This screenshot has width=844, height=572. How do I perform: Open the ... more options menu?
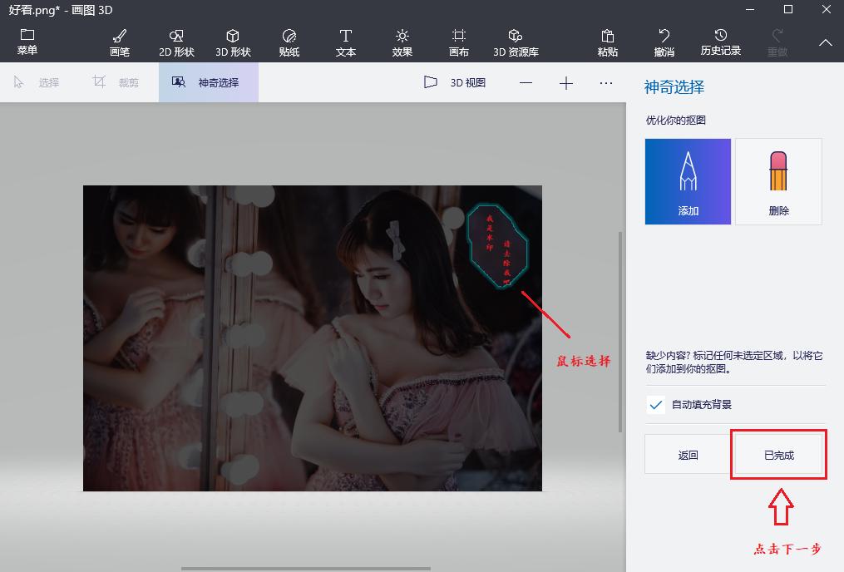pyautogui.click(x=606, y=82)
